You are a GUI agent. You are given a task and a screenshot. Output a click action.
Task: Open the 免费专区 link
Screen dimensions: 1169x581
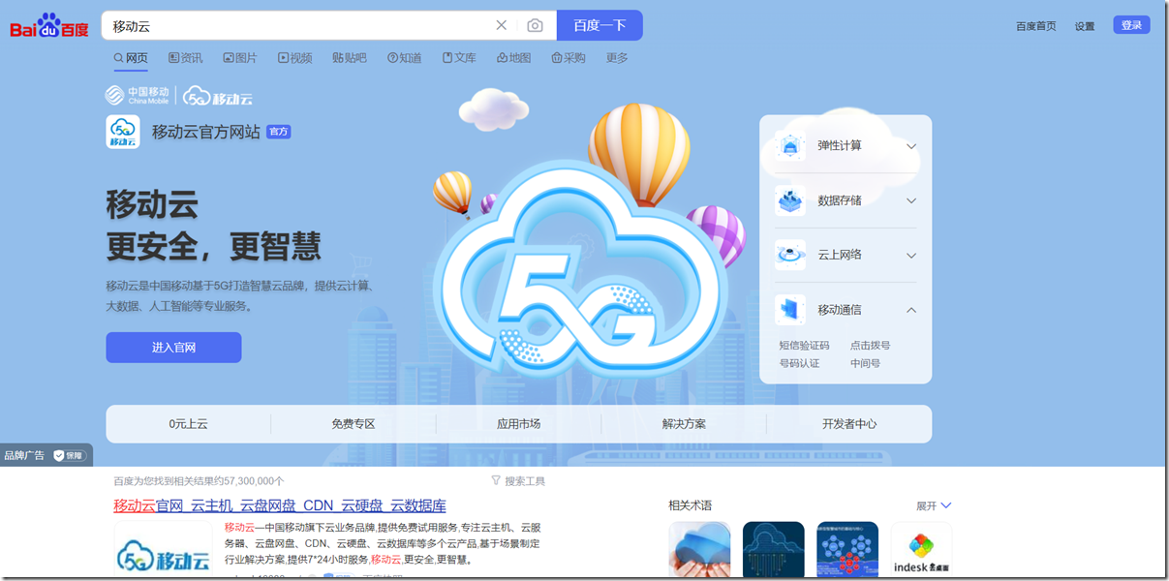click(x=353, y=424)
